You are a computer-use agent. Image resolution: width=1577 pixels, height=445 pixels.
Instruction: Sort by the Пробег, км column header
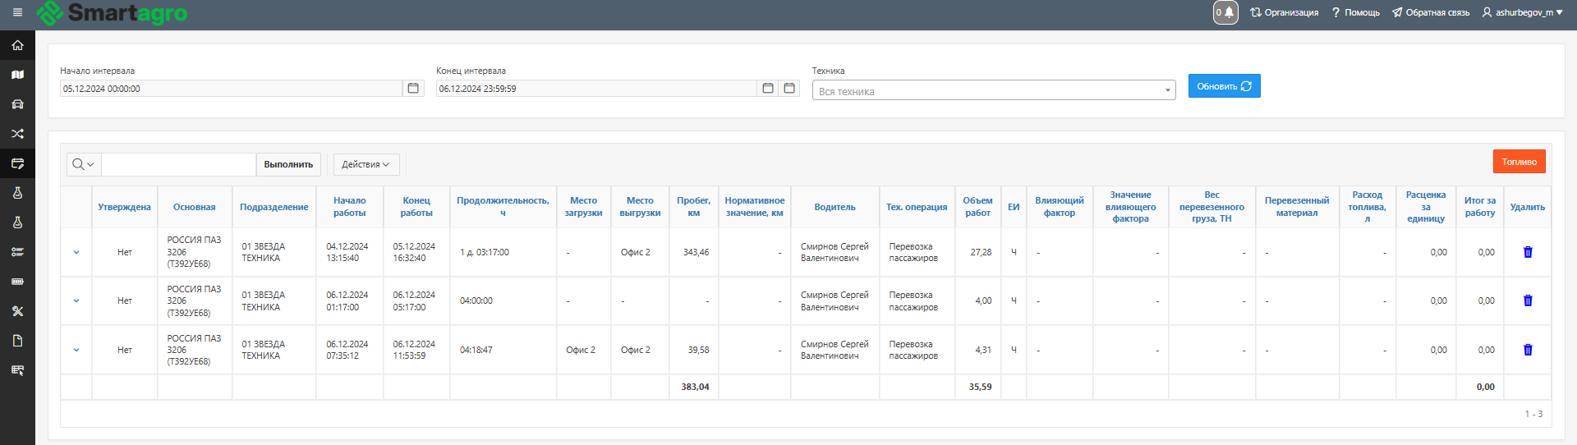[x=693, y=207]
